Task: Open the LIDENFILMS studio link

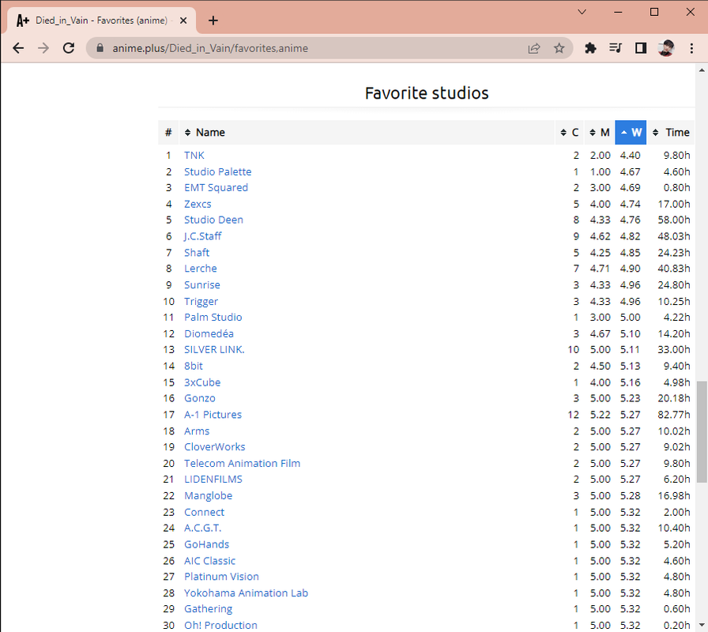Action: tap(213, 480)
